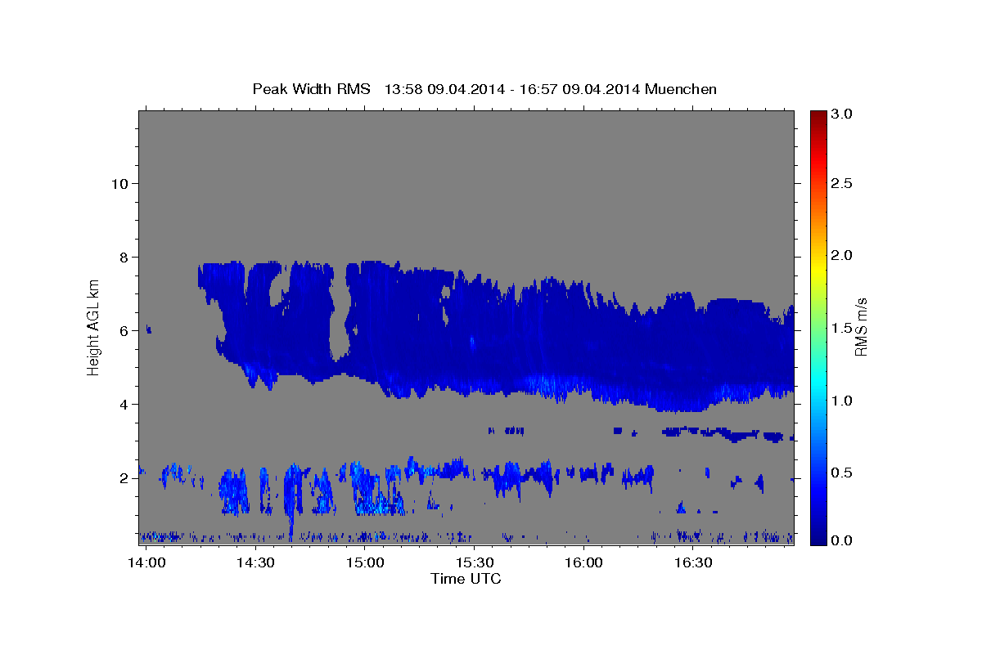The height and width of the screenshot is (654, 982).
Task: Click the height tick label 8
Action: coord(123,257)
